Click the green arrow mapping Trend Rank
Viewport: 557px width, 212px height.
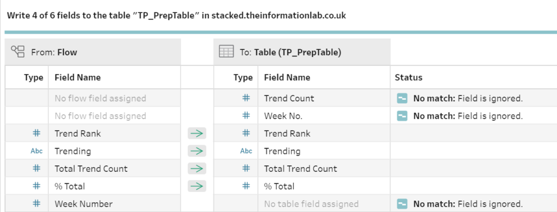tap(197, 133)
